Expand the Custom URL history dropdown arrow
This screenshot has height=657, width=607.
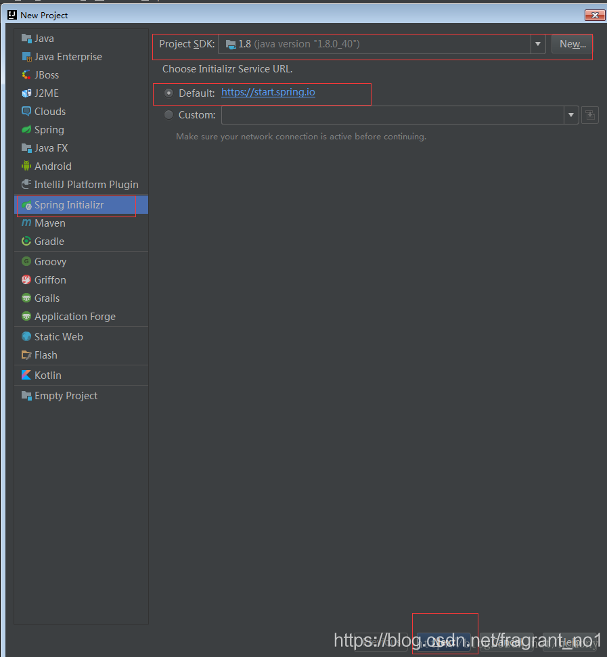pos(571,115)
